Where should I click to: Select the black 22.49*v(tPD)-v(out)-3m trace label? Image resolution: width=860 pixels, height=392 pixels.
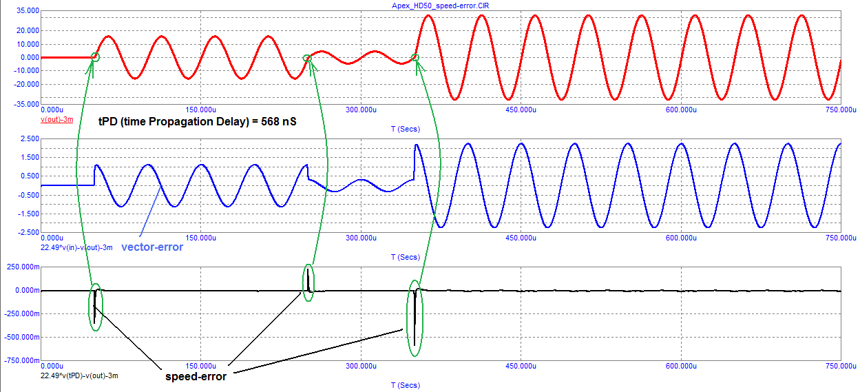(79, 376)
